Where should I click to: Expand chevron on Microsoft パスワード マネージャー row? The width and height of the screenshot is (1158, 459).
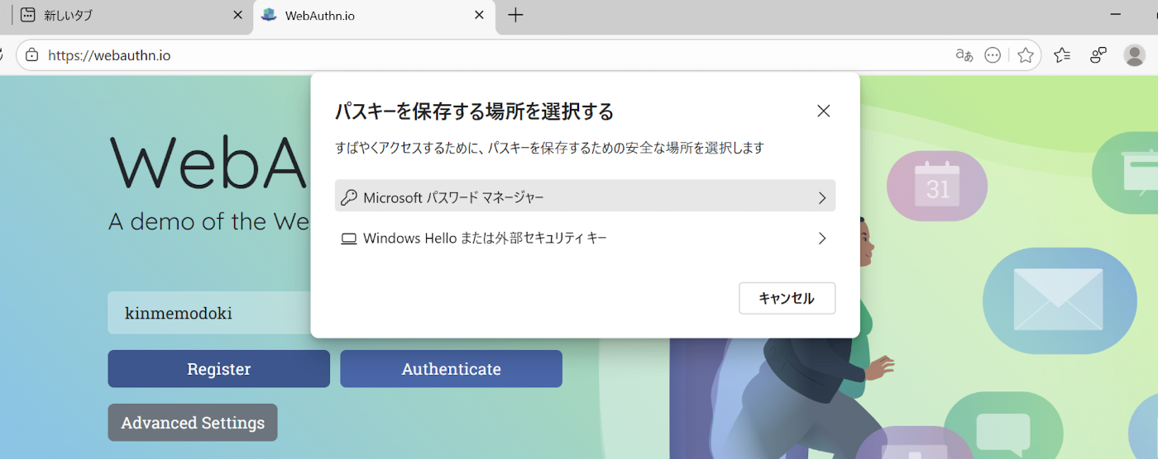(822, 197)
